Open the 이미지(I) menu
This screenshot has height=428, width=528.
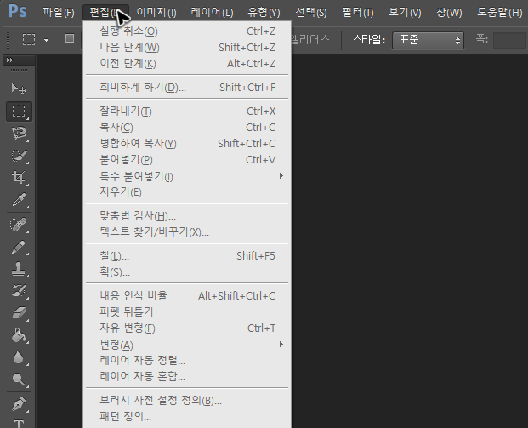[x=156, y=13]
